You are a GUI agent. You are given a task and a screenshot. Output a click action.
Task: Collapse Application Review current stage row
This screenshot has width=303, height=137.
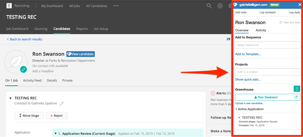coord(56,134)
